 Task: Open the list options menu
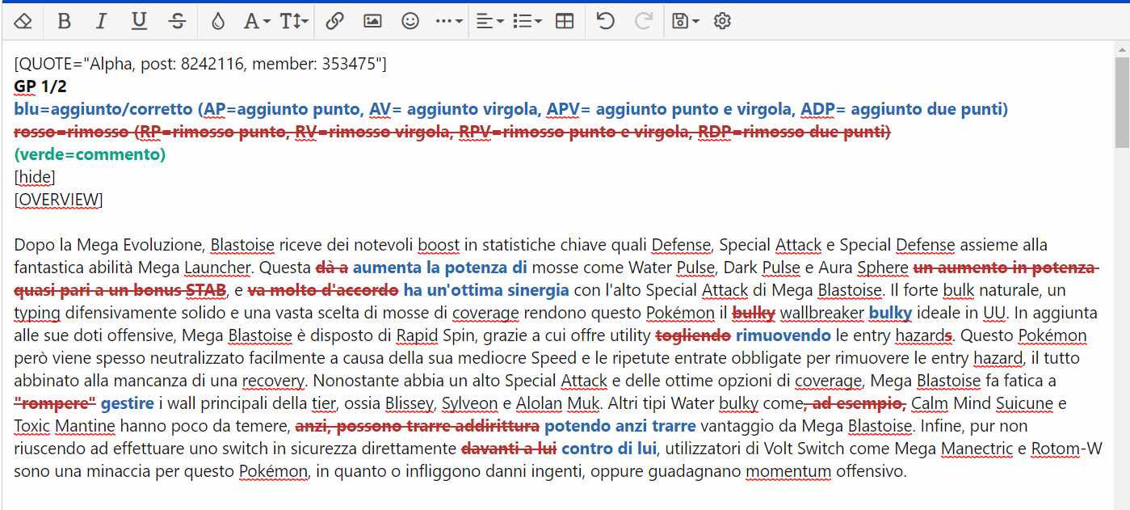(x=527, y=22)
